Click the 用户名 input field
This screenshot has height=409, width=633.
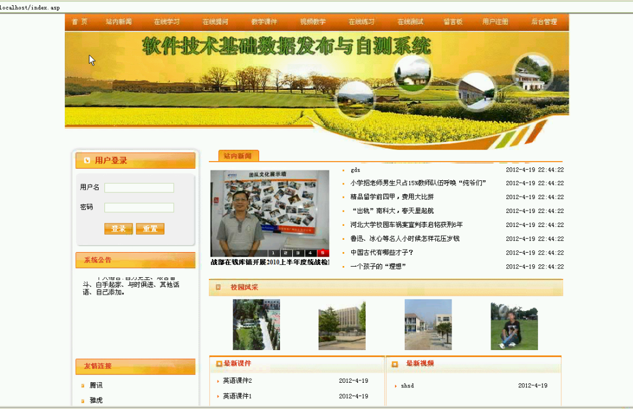click(x=139, y=188)
